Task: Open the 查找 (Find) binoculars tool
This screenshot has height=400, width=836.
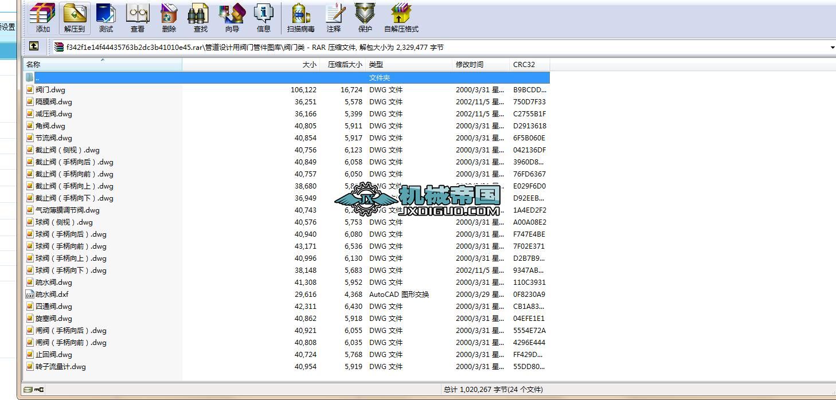Action: [200, 18]
